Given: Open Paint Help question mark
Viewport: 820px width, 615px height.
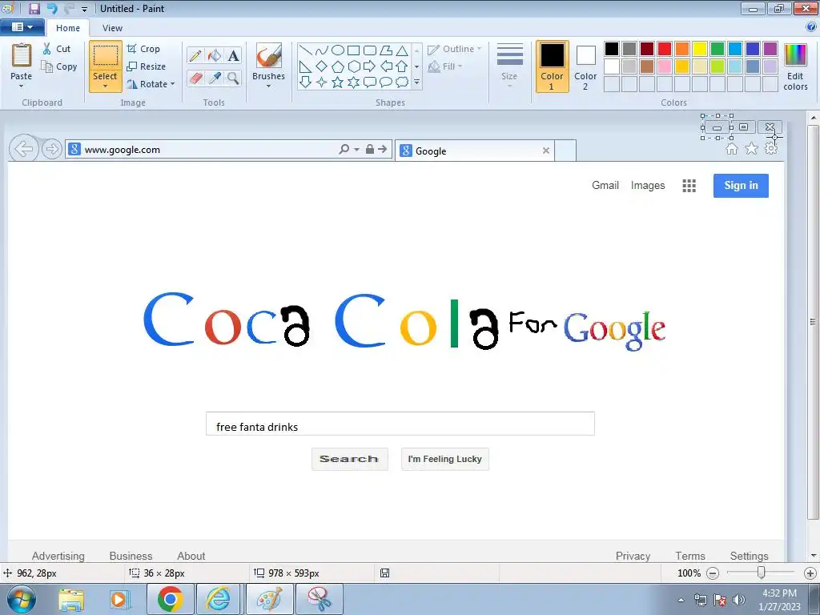Looking at the screenshot, I should click(811, 27).
